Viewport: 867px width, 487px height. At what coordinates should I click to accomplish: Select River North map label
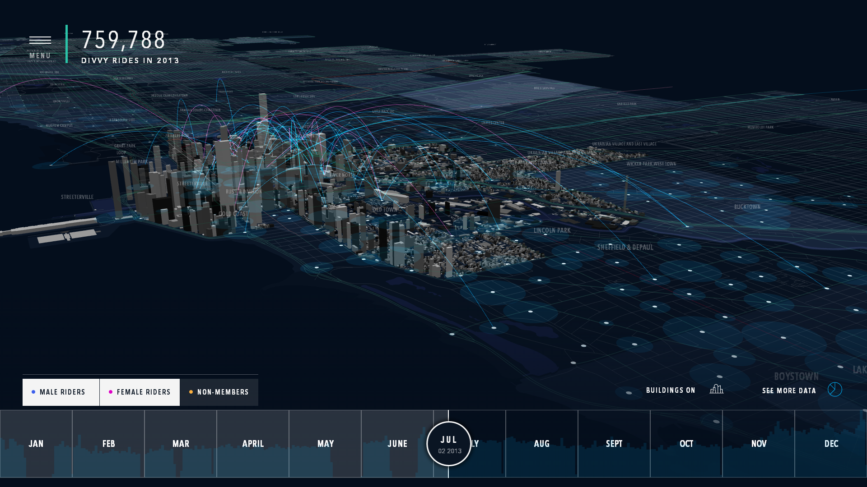coord(342,175)
